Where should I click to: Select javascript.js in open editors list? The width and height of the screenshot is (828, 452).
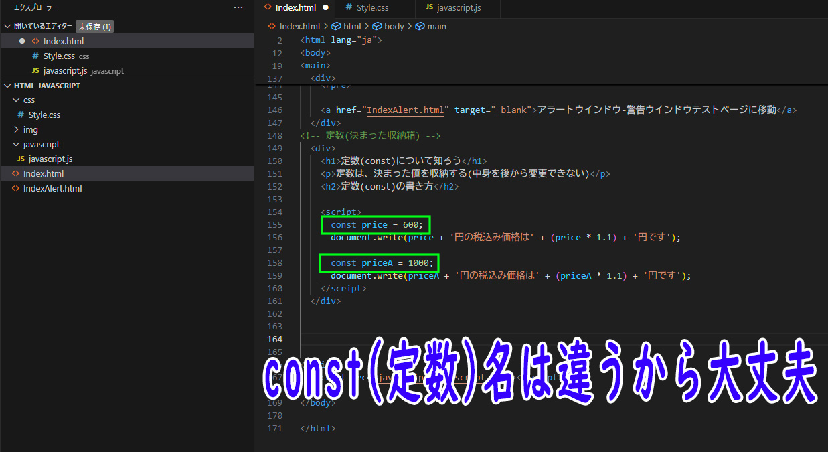(127, 70)
